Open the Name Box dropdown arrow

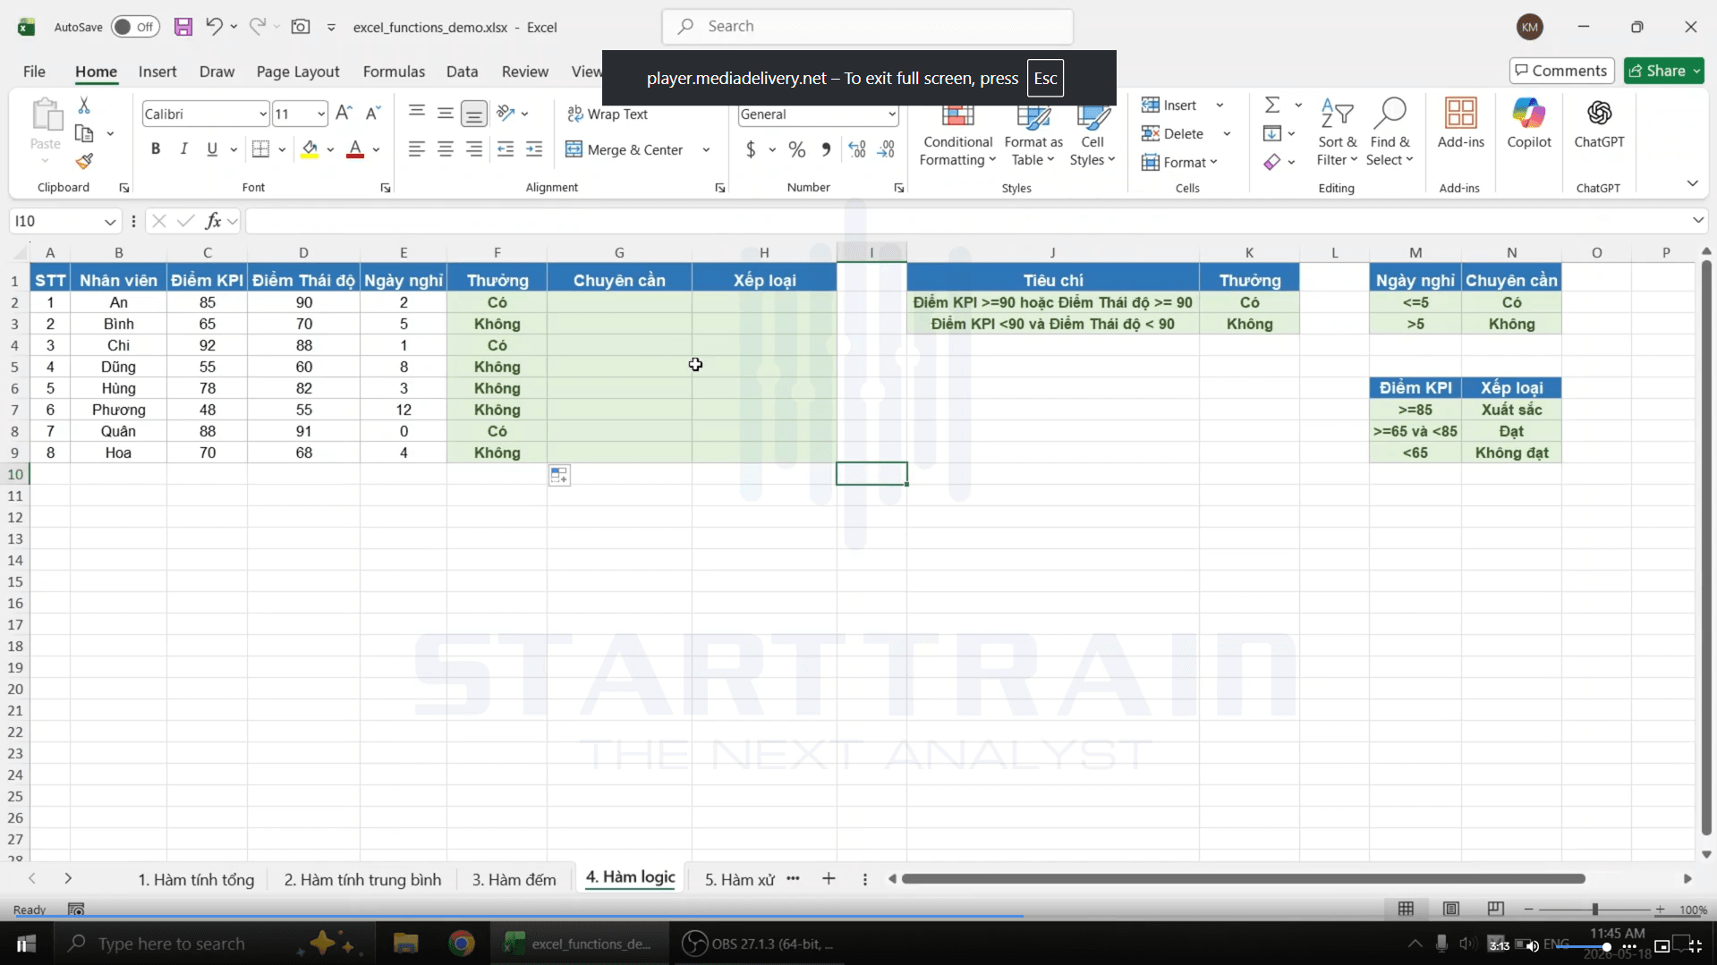coord(109,221)
